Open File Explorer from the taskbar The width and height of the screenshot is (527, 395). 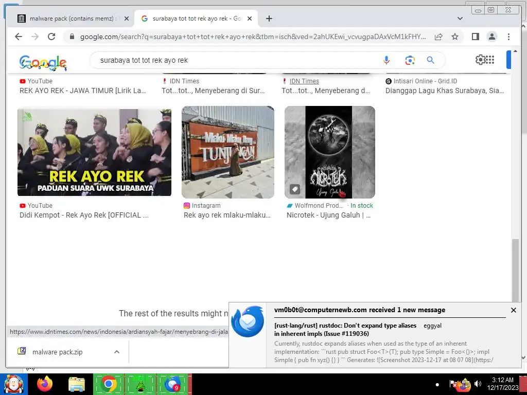coord(77,385)
